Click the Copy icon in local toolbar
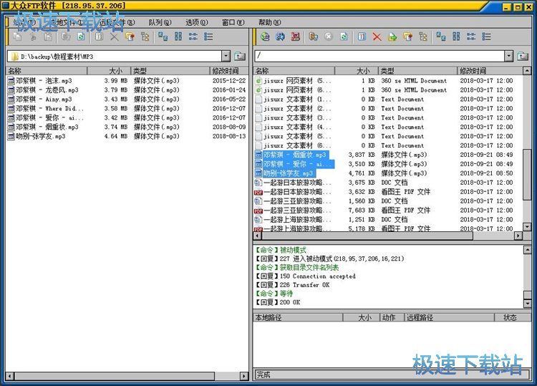Screen dimensions: 537x386 pos(17,37)
